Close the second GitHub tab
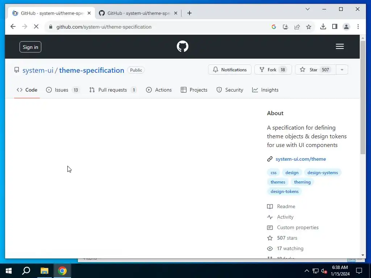 click(x=176, y=13)
